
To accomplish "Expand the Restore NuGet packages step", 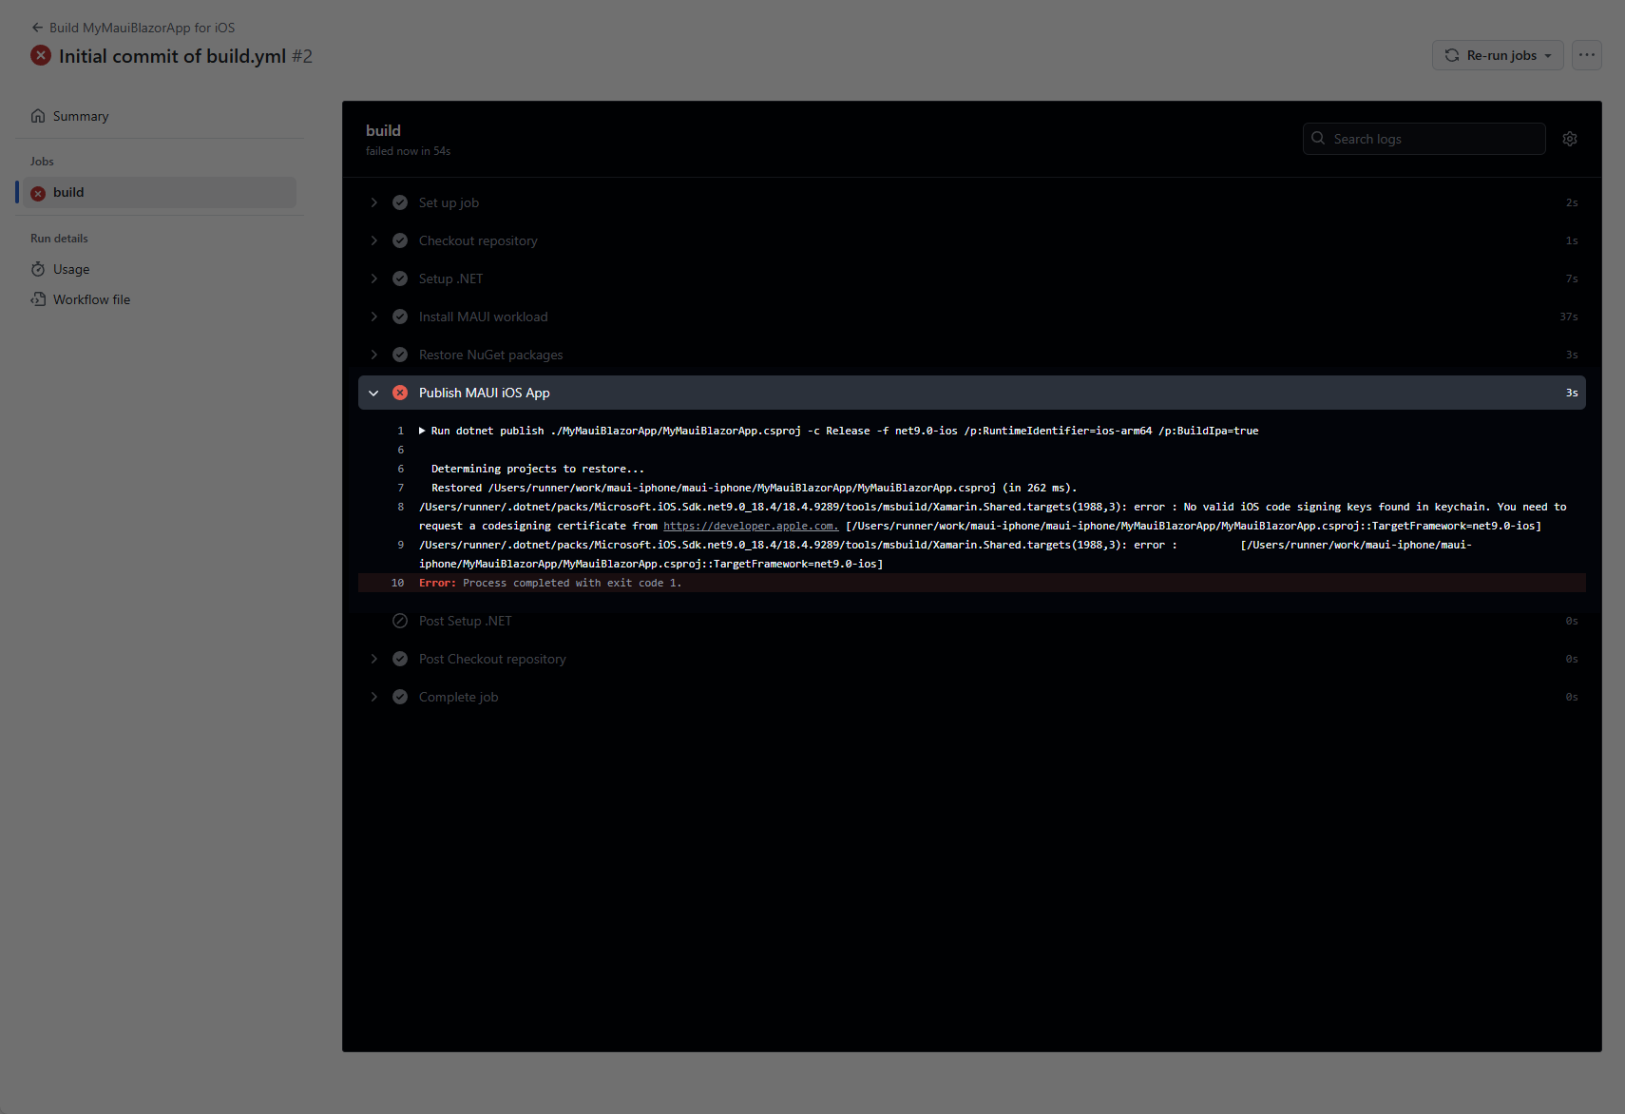I will [373, 355].
